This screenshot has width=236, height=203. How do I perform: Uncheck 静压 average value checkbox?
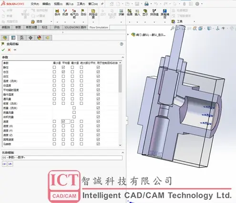point(63,67)
